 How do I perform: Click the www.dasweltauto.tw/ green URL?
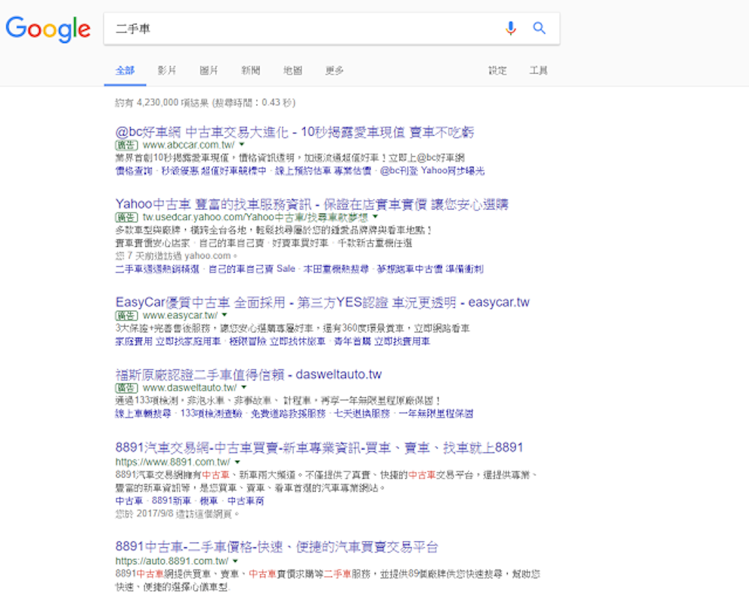[x=190, y=387]
